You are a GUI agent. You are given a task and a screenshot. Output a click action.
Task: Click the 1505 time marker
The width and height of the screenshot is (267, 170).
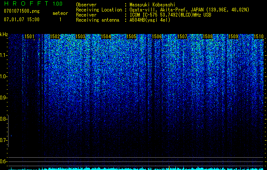tap(131, 37)
